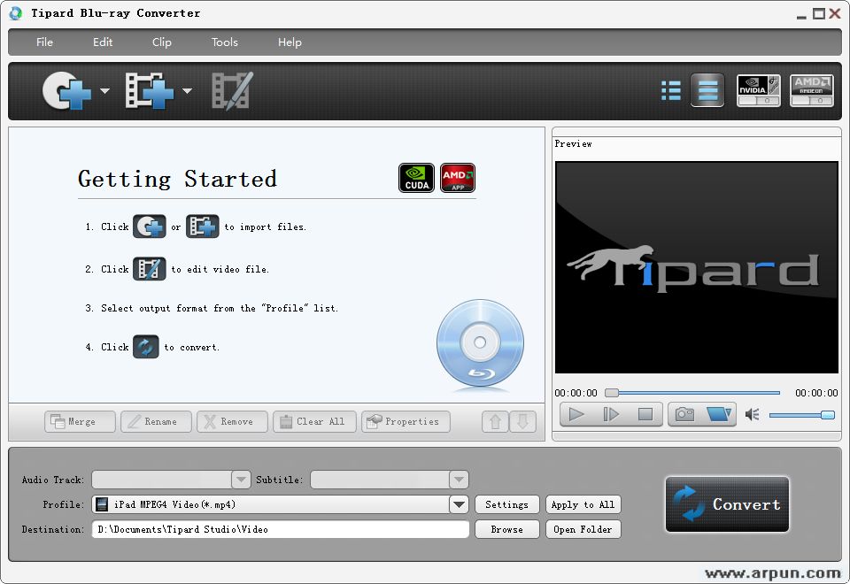The height and width of the screenshot is (584, 850).
Task: Open the Tools menu
Action: tap(224, 42)
